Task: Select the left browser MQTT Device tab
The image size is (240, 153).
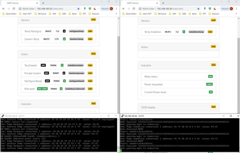Action: pyautogui.click(x=20, y=3)
